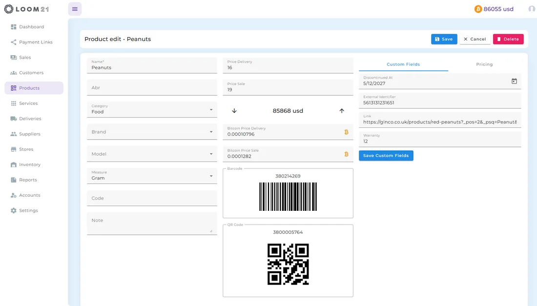This screenshot has width=537, height=306.
Task: Expand the Brand dropdown
Action: [152, 132]
